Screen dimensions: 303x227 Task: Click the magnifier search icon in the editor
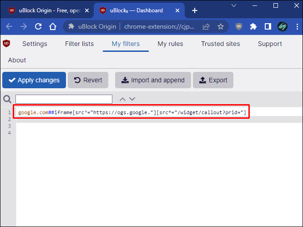click(7, 99)
